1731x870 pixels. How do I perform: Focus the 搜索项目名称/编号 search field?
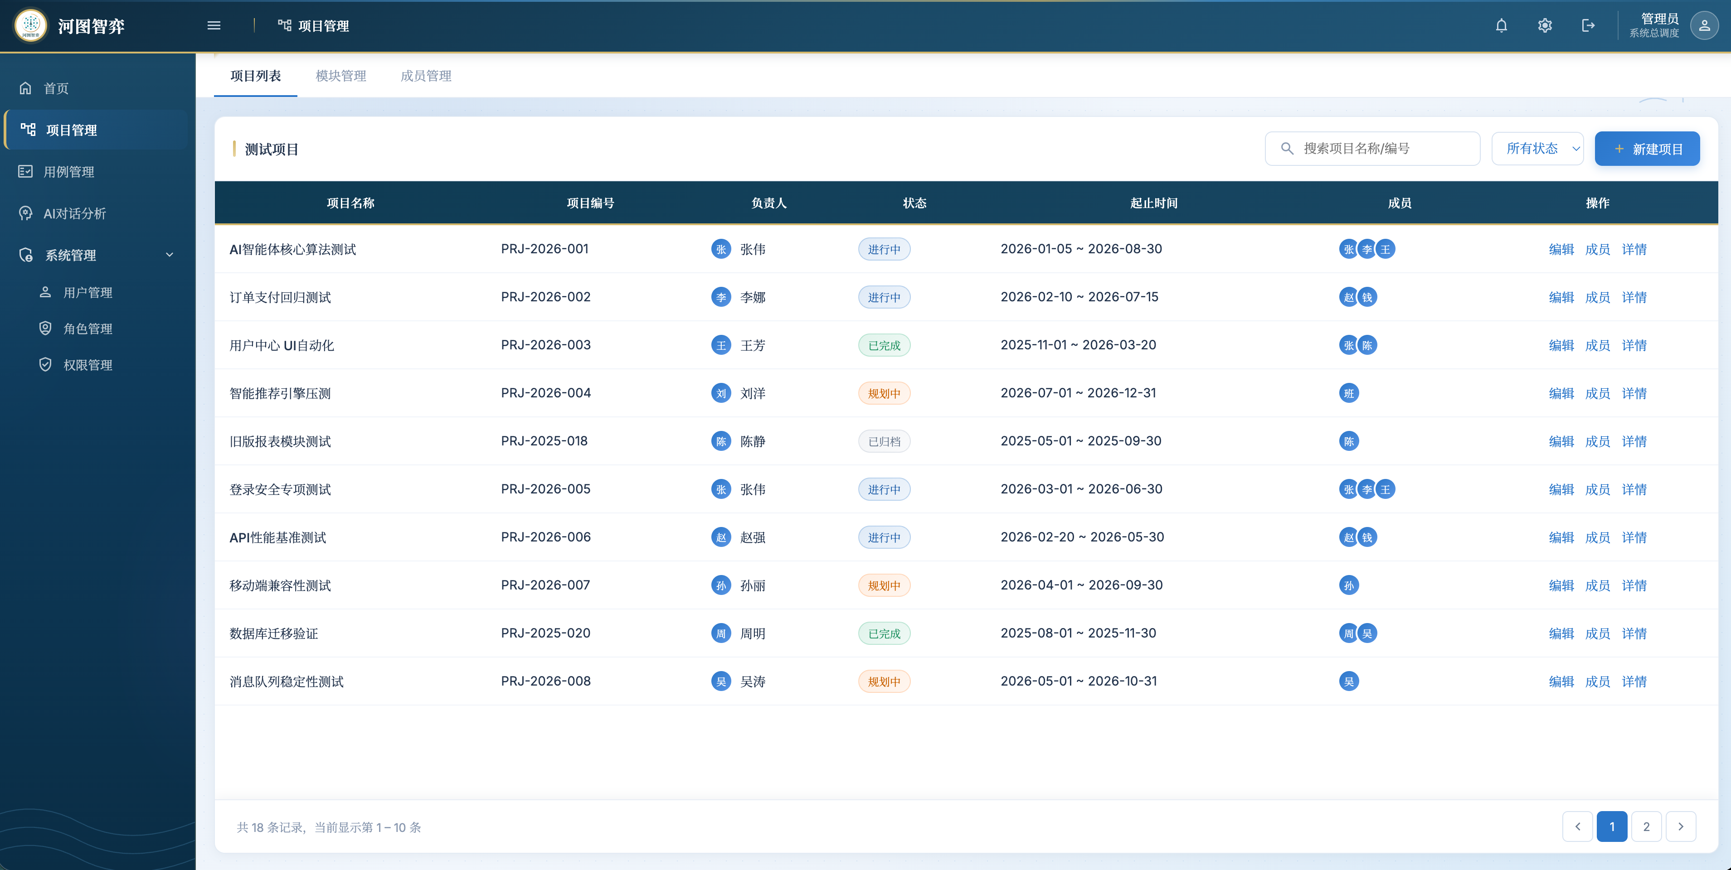click(1373, 149)
